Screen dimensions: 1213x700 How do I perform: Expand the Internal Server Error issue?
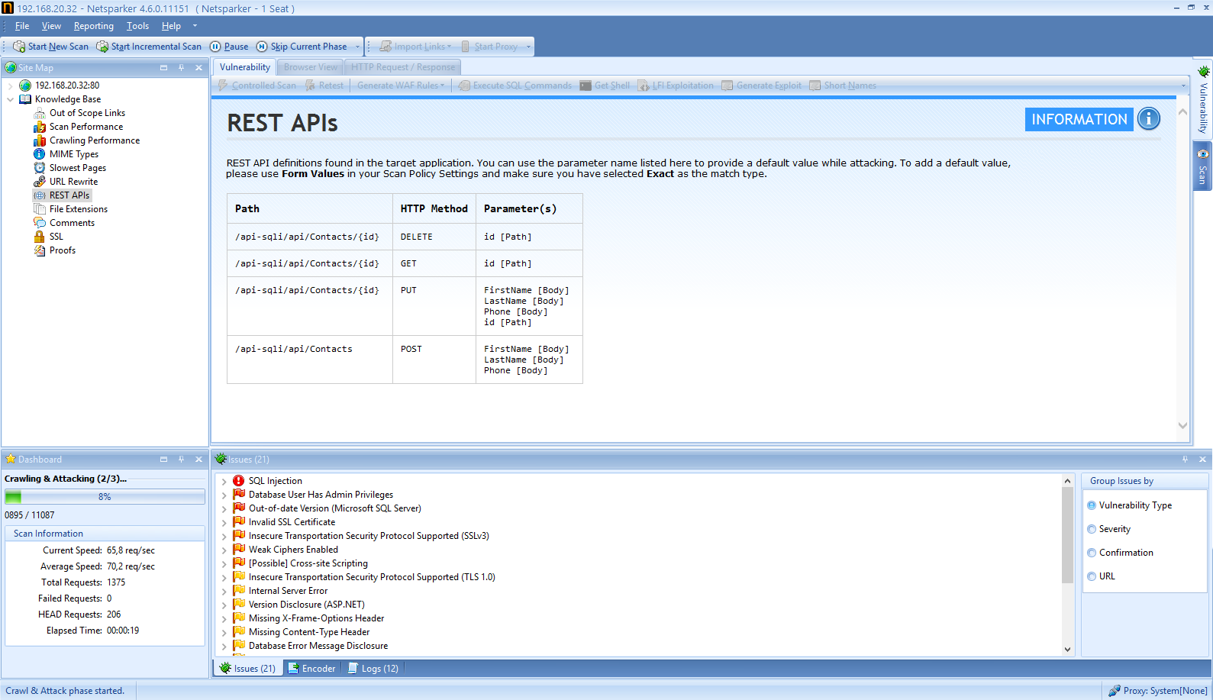pyautogui.click(x=224, y=591)
